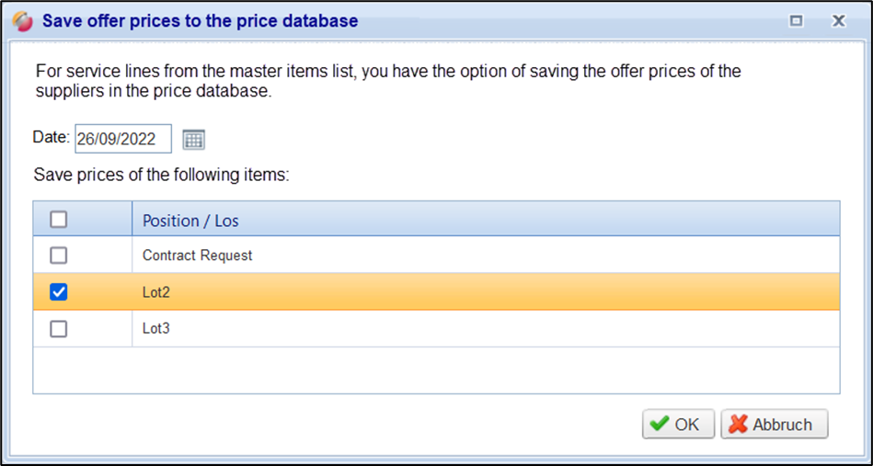873x466 pixels.
Task: Open the calendar date picker icon
Action: pyautogui.click(x=193, y=140)
